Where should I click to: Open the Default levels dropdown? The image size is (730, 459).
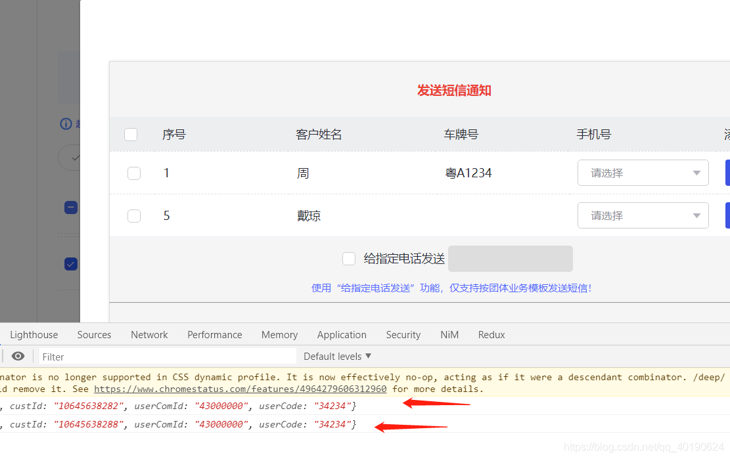[x=337, y=356]
